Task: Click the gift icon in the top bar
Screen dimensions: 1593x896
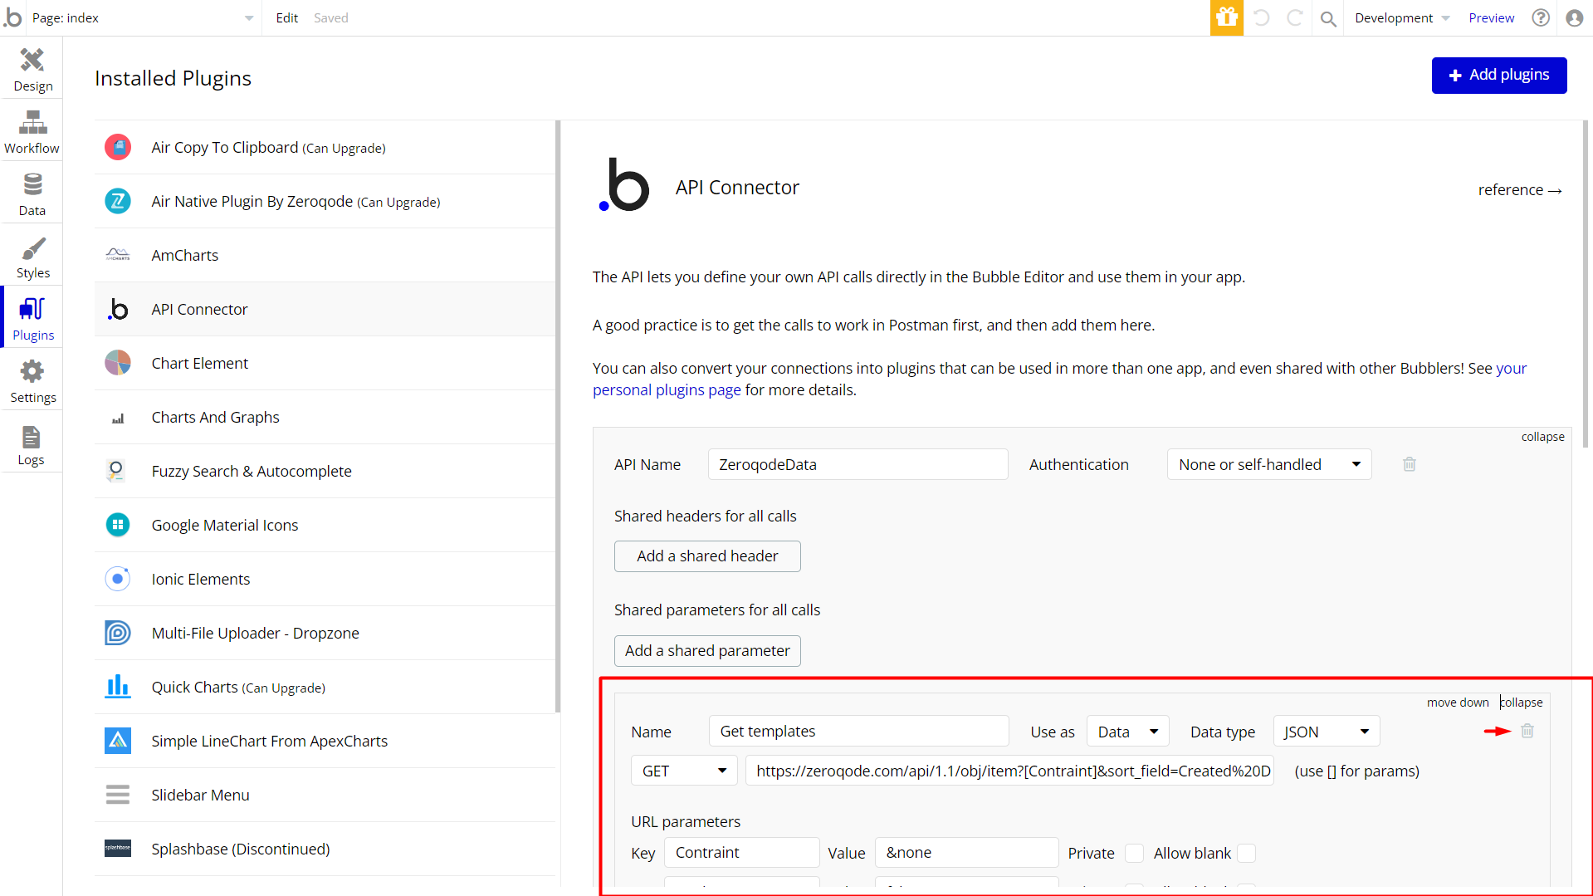Action: click(1226, 17)
